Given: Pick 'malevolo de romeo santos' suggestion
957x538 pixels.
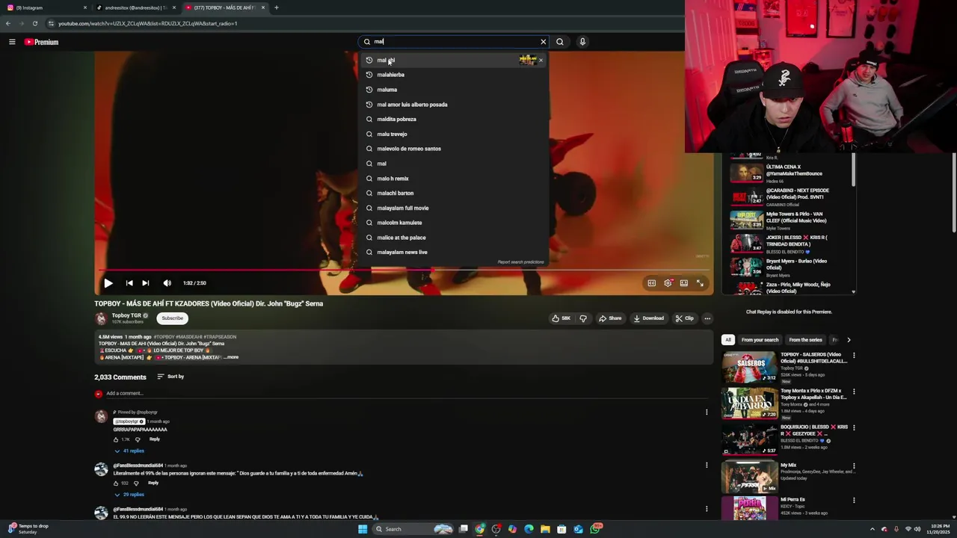Looking at the screenshot, I should (x=454, y=149).
